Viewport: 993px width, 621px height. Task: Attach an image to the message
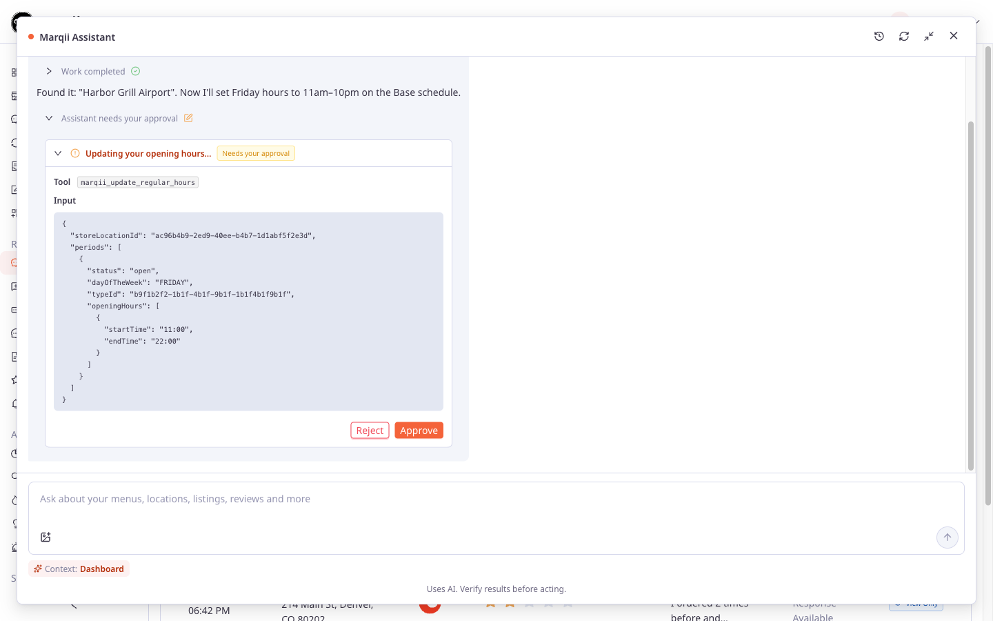point(46,537)
